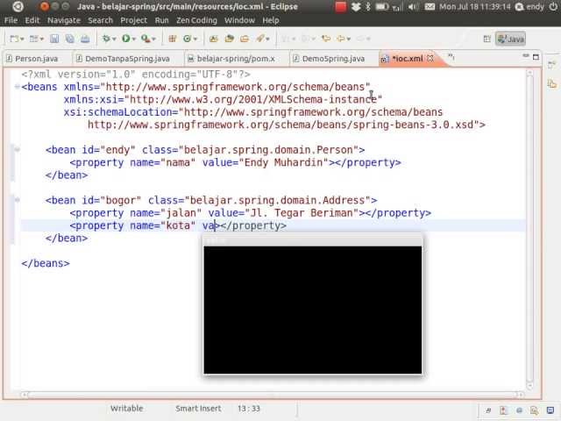Open the Project menu
The image size is (561, 421).
coord(133,20)
